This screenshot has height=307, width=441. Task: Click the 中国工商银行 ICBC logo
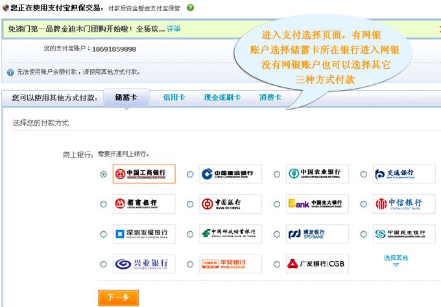tap(144, 174)
